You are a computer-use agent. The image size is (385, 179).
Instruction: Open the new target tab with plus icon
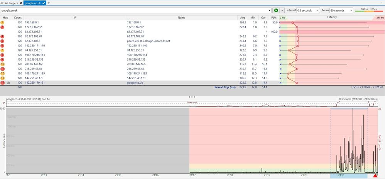[x=49, y=3]
